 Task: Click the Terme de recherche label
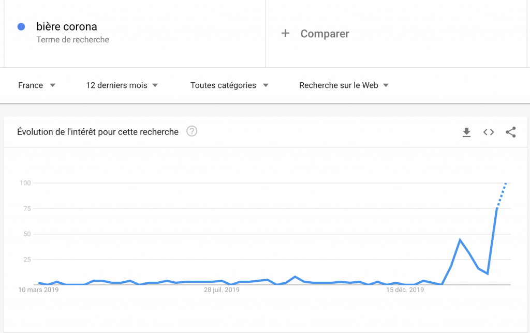[72, 39]
